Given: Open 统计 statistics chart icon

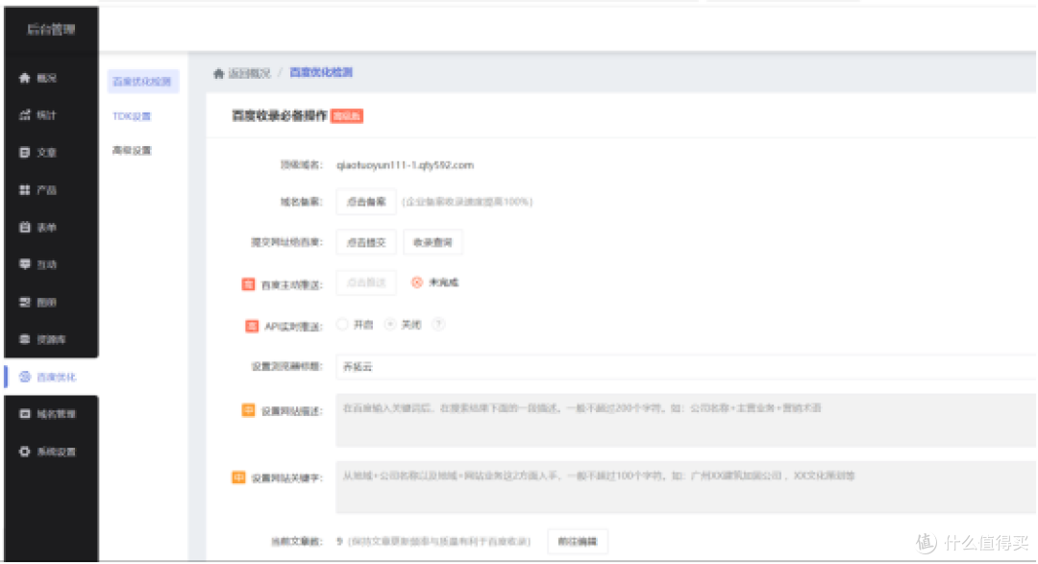Looking at the screenshot, I should tap(24, 115).
